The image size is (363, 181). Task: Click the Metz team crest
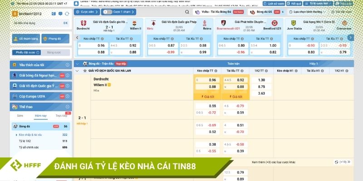(153, 23)
